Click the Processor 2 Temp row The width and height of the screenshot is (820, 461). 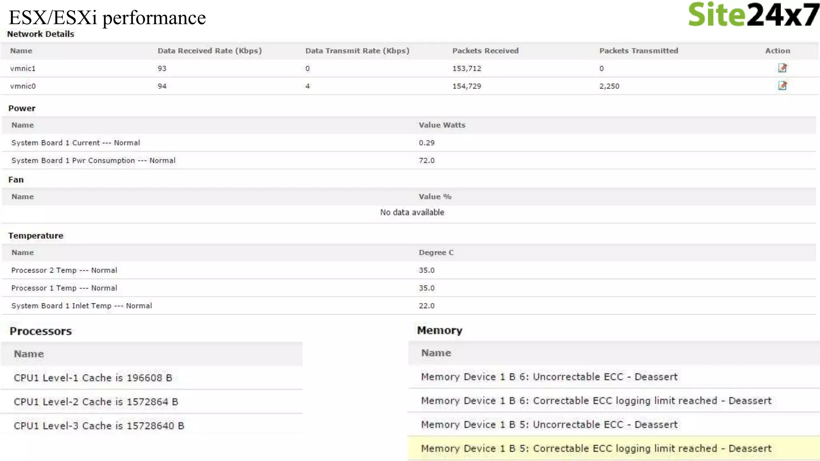pyautogui.click(x=409, y=270)
